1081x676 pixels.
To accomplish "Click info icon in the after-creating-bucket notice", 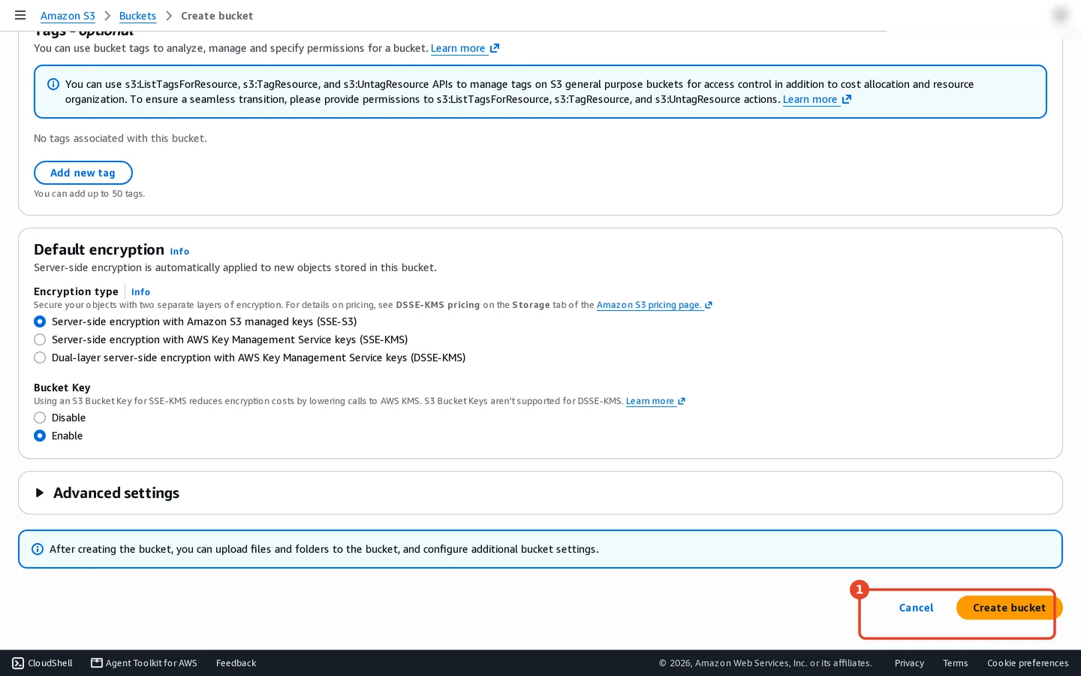I will click(38, 549).
